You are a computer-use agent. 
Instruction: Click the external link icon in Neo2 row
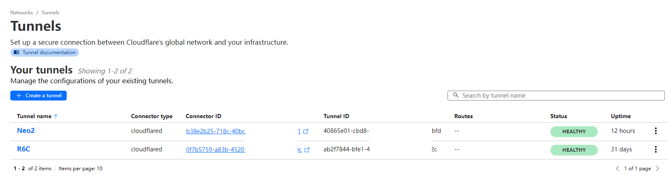(305, 131)
